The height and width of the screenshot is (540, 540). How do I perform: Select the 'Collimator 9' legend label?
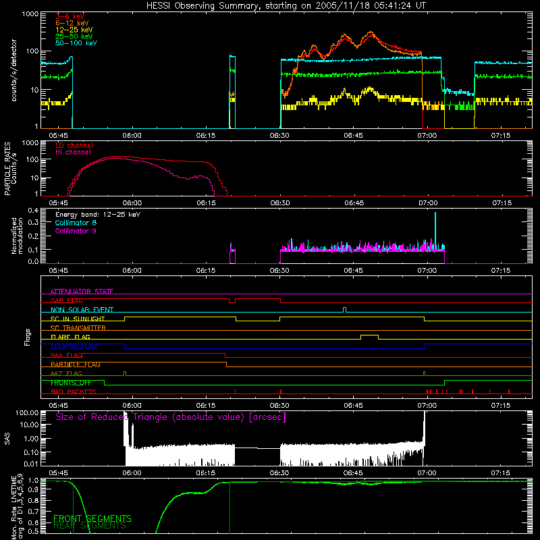pyautogui.click(x=76, y=231)
